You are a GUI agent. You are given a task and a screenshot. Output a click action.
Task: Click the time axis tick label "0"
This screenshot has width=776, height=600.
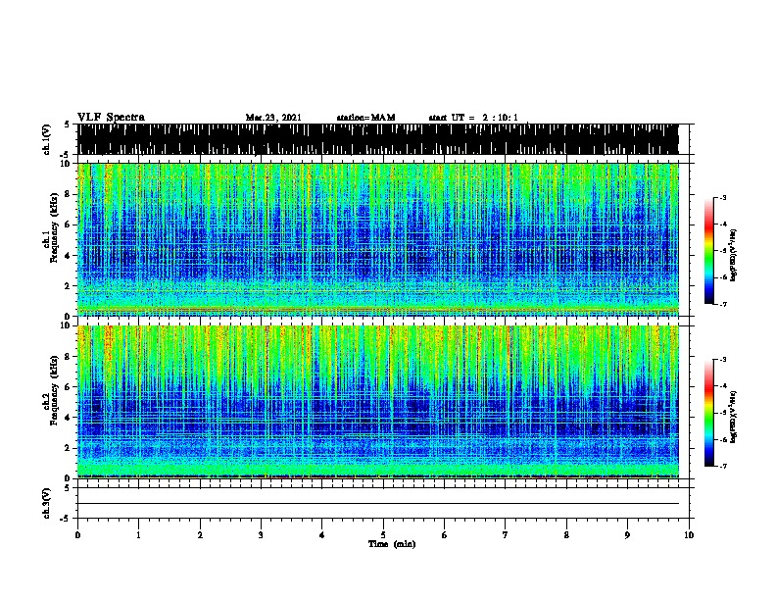(77, 535)
